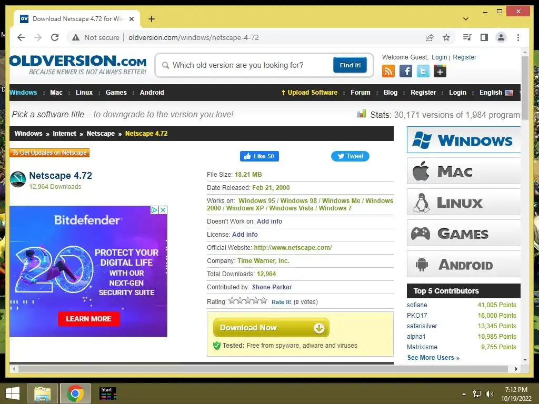539x404 pixels.
Task: Bookmark this page with star icon
Action: 446,37
